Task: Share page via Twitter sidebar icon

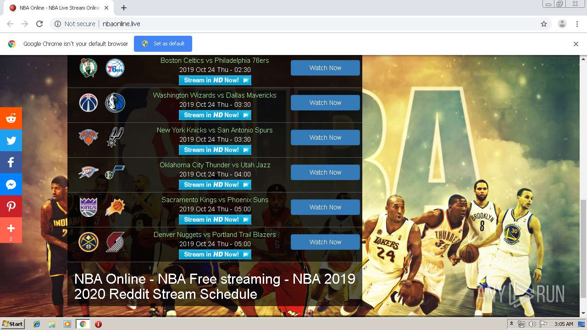Action: tap(11, 141)
